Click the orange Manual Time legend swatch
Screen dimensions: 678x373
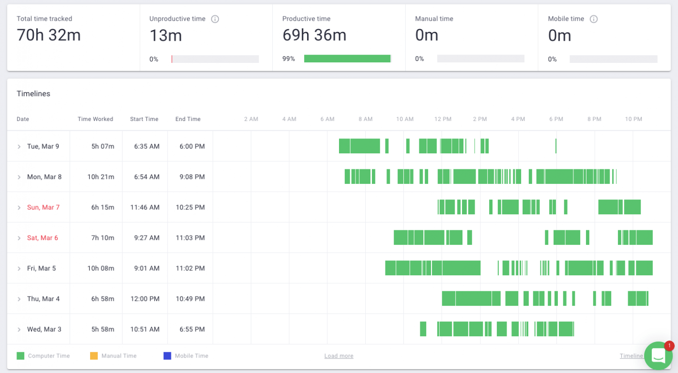click(x=94, y=356)
